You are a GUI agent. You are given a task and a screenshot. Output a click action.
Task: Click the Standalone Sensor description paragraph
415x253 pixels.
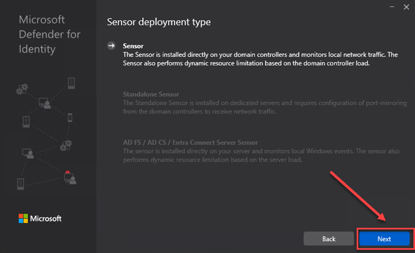tap(264, 107)
